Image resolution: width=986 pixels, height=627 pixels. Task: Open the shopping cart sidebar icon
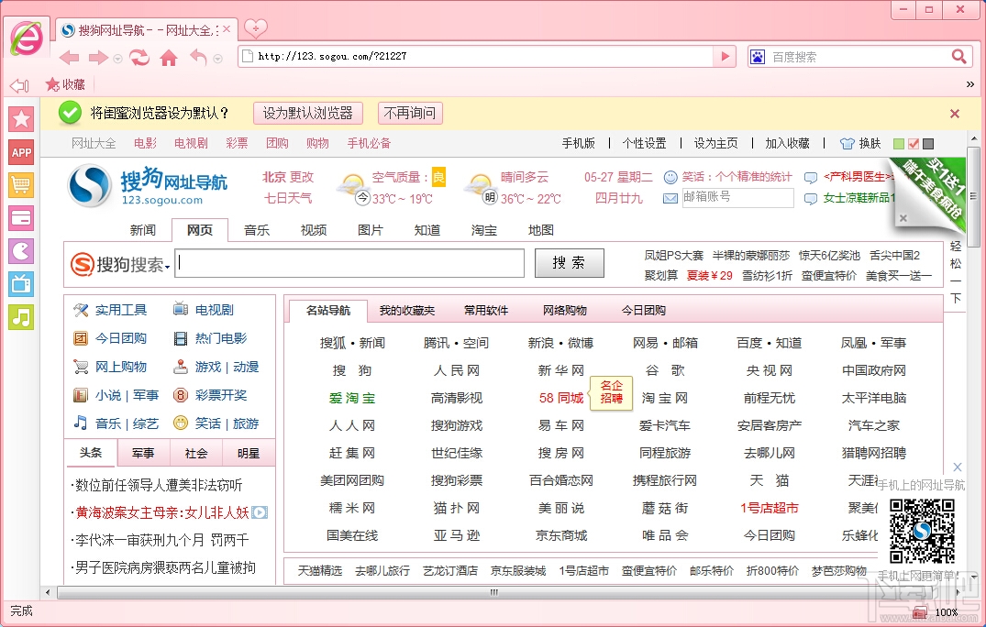(21, 185)
